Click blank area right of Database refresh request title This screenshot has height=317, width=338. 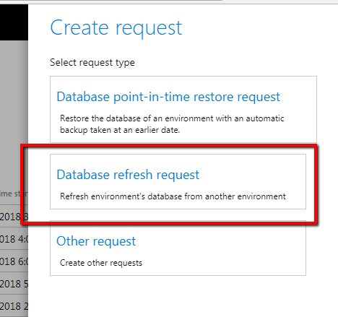coord(251,175)
